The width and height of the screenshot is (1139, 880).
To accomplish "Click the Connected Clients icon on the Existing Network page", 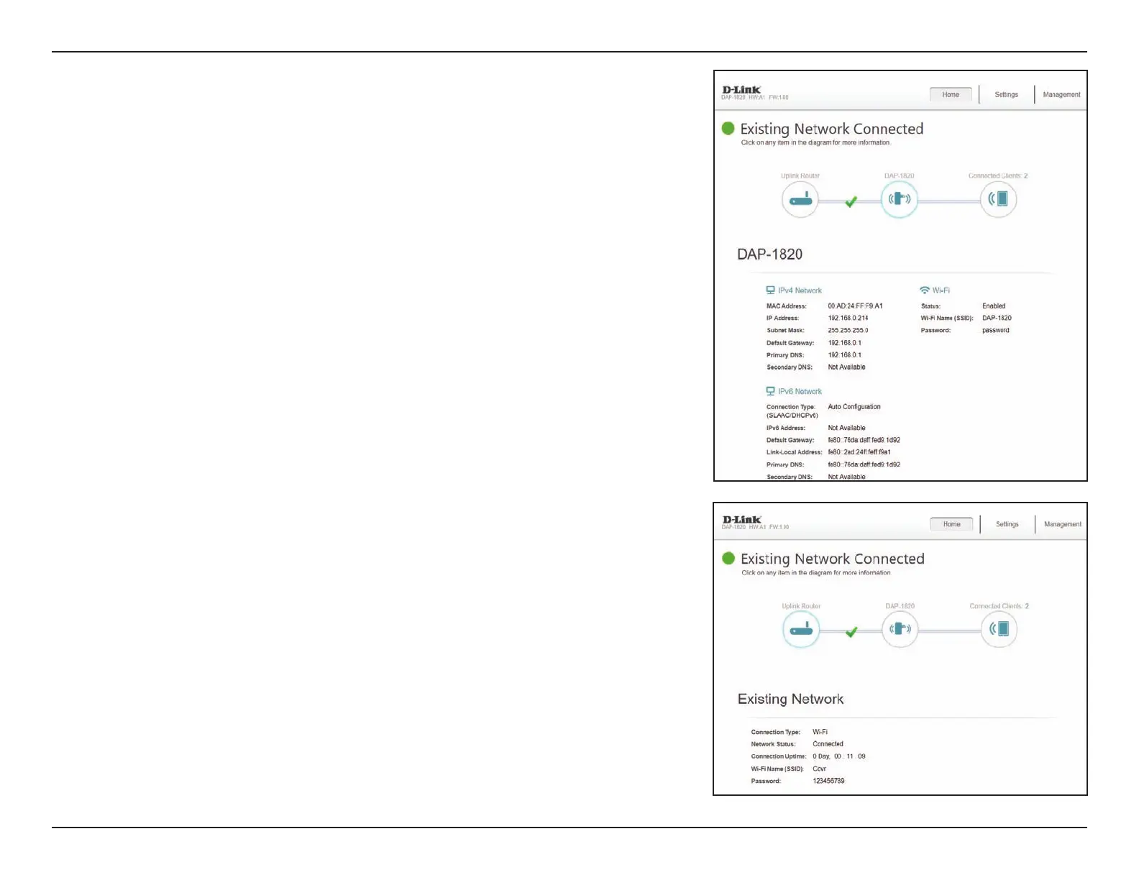I will click(999, 630).
